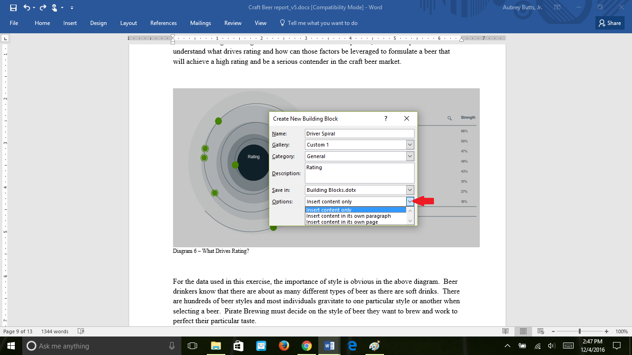Collapse the Options dropdown arrow

click(410, 202)
